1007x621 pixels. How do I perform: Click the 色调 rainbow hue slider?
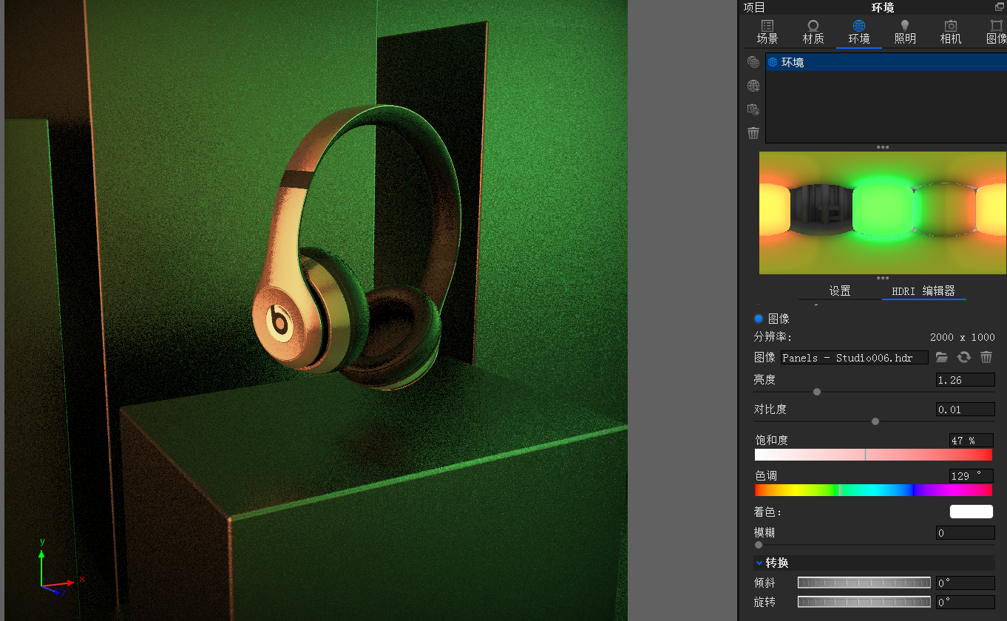pos(873,490)
